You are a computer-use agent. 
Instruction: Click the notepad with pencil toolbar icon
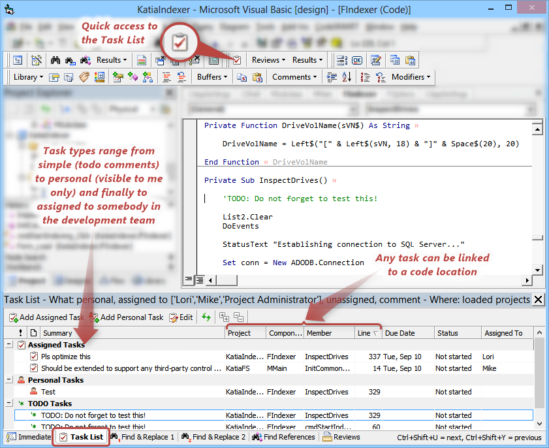(376, 60)
